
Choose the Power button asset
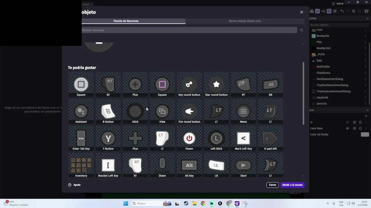(189, 138)
